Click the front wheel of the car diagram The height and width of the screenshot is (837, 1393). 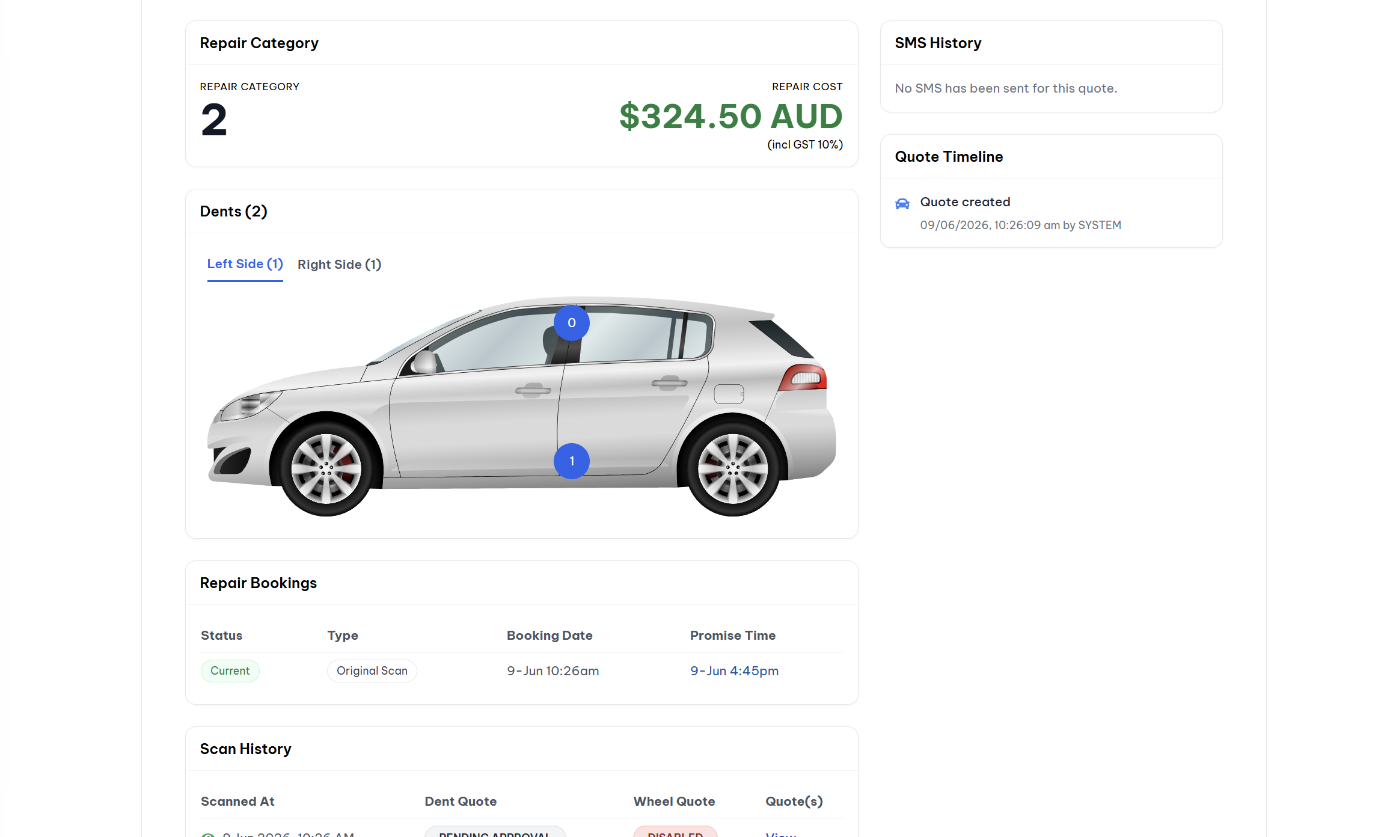point(326,468)
